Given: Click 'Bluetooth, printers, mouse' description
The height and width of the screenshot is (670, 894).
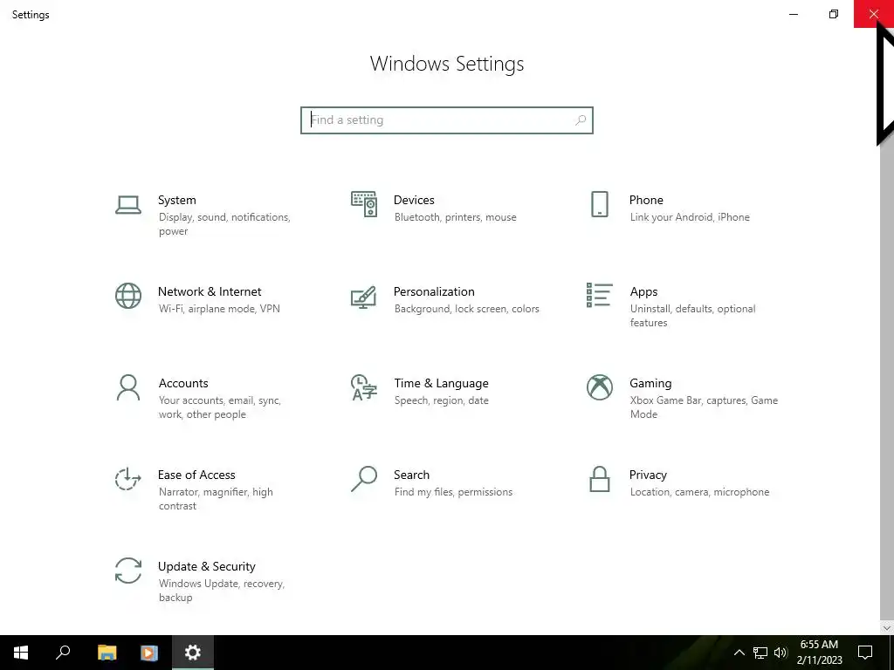Looking at the screenshot, I should 456,217.
